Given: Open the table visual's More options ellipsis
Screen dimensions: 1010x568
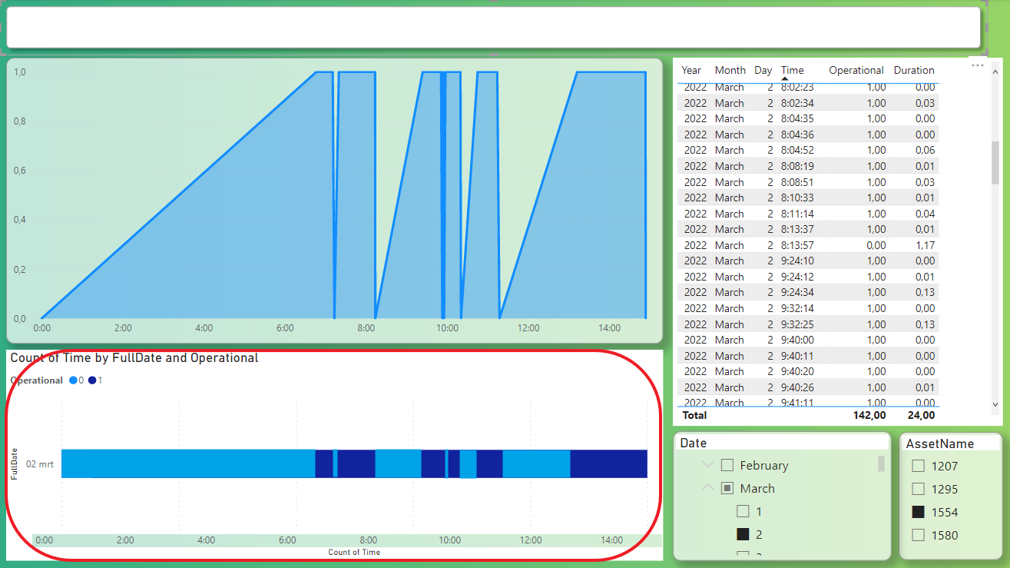Looking at the screenshot, I should coord(978,66).
